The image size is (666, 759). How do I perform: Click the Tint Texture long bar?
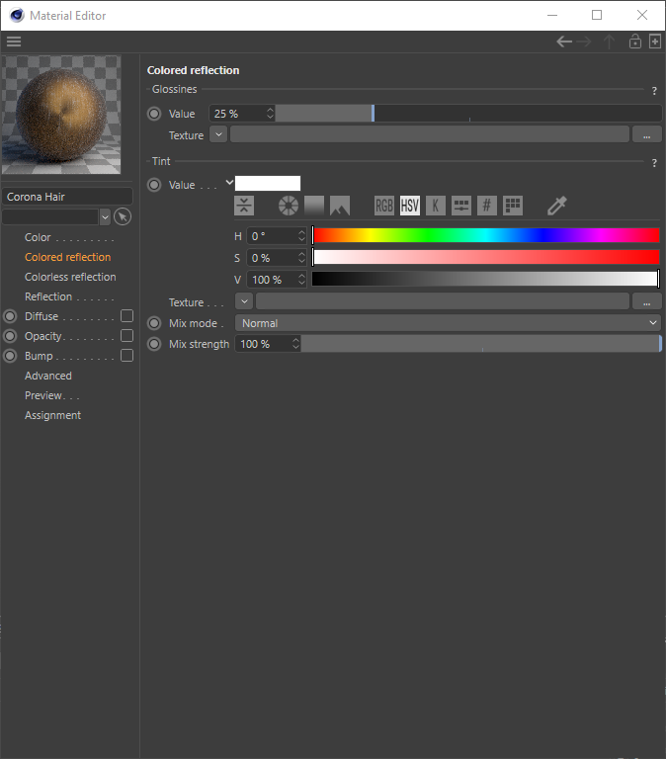443,301
